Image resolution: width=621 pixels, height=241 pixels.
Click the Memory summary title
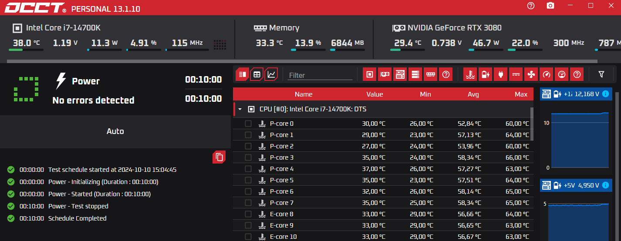(284, 28)
